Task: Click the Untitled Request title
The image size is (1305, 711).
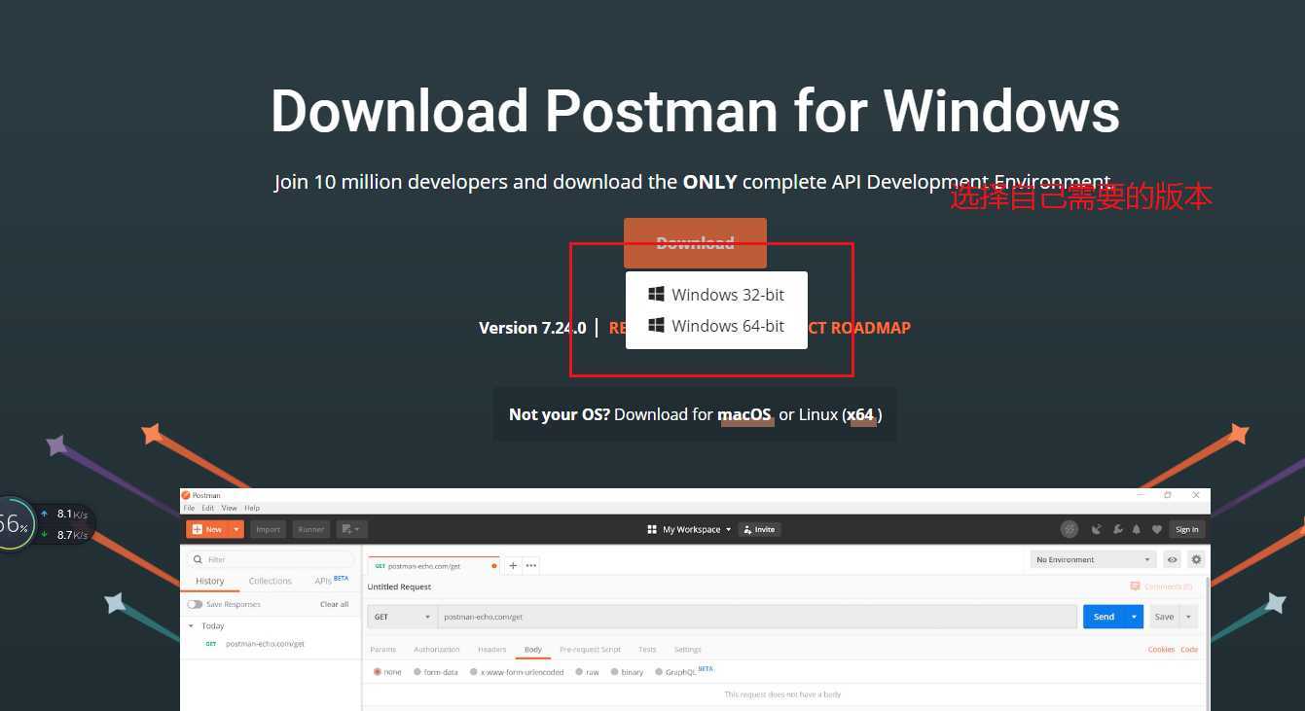Action: tap(399, 587)
